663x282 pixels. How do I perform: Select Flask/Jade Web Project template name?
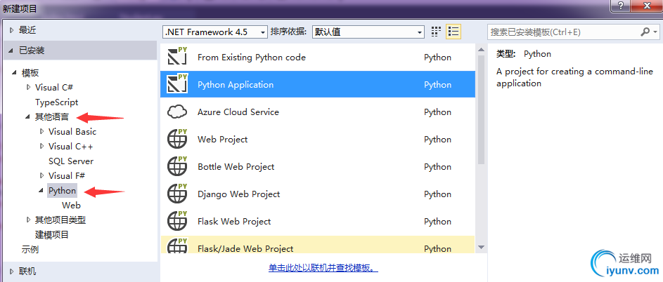(x=245, y=249)
